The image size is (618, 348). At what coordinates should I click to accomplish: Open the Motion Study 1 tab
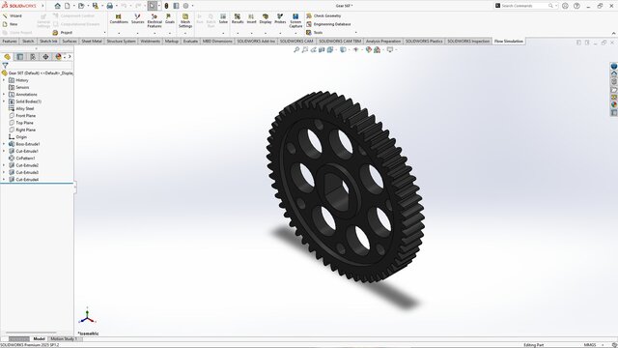(x=64, y=338)
